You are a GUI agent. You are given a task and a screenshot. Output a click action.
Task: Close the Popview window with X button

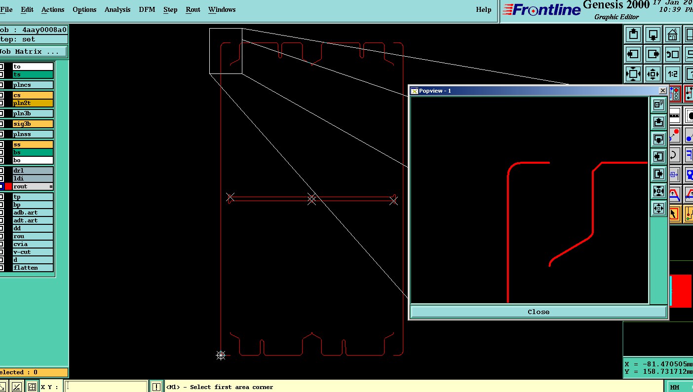[662, 91]
